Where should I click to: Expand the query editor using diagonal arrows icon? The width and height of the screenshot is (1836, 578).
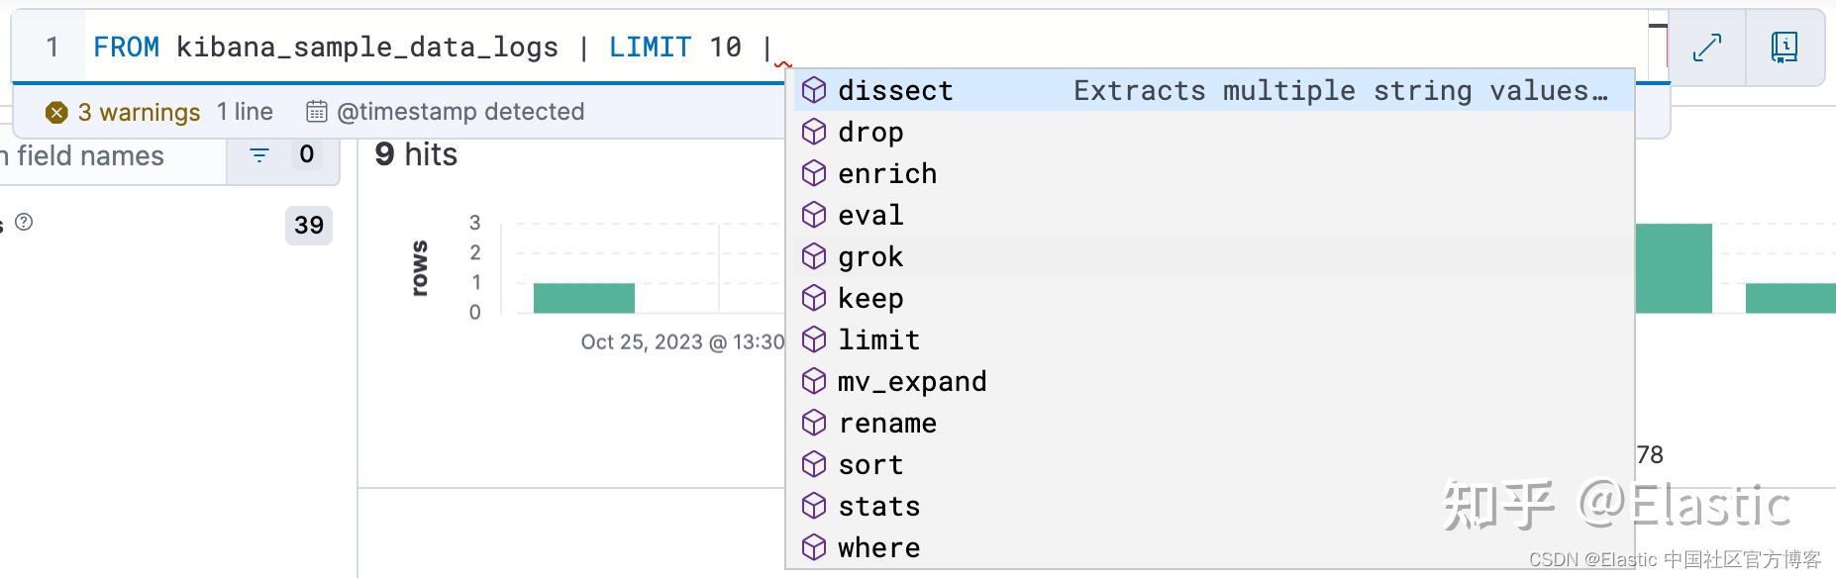(x=1708, y=47)
